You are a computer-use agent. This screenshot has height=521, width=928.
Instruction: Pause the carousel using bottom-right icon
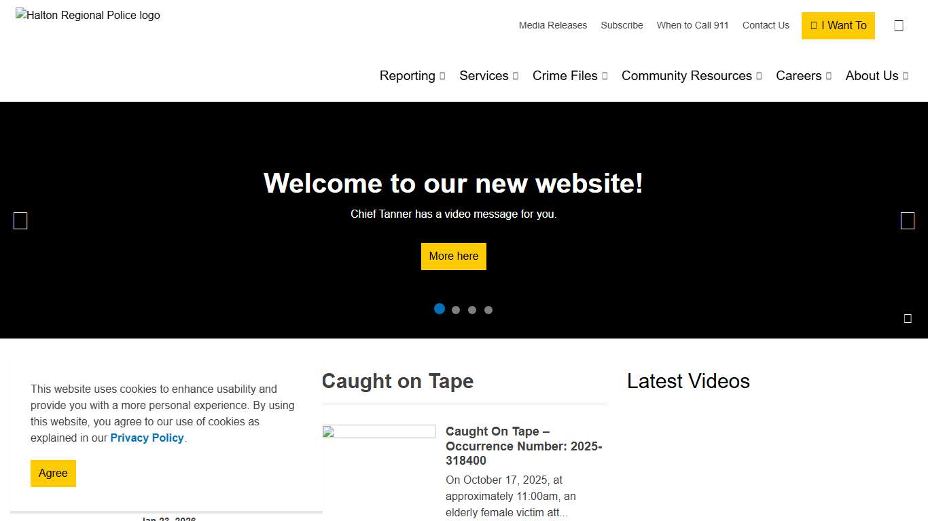point(908,319)
